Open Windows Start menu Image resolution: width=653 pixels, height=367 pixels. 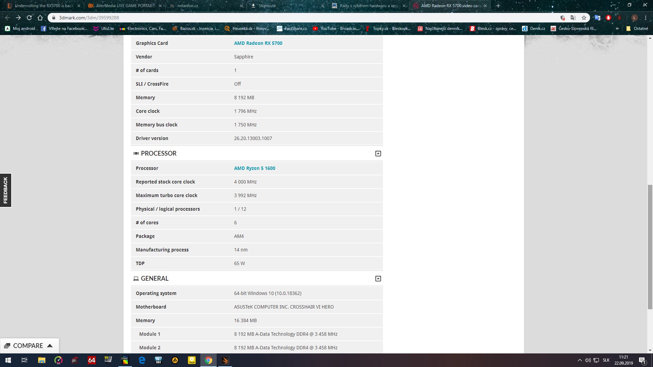8,360
